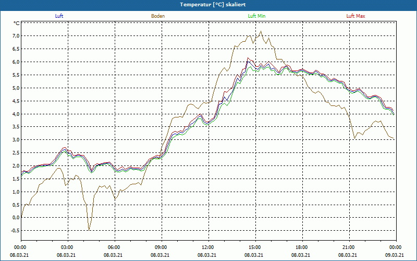Click the '08.03.21' date under 18:00

(x=301, y=255)
